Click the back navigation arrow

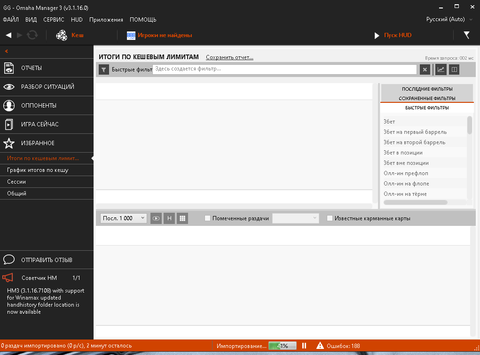(8, 35)
